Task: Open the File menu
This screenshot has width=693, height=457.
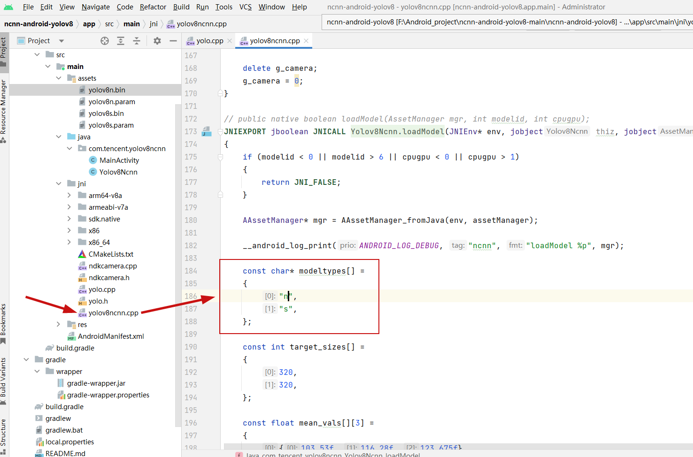Action: [28, 7]
